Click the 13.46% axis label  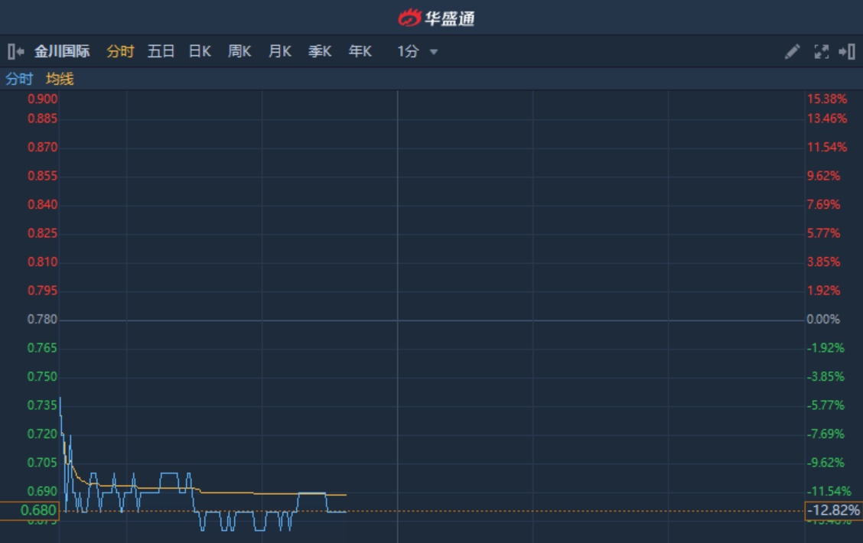[827, 119]
